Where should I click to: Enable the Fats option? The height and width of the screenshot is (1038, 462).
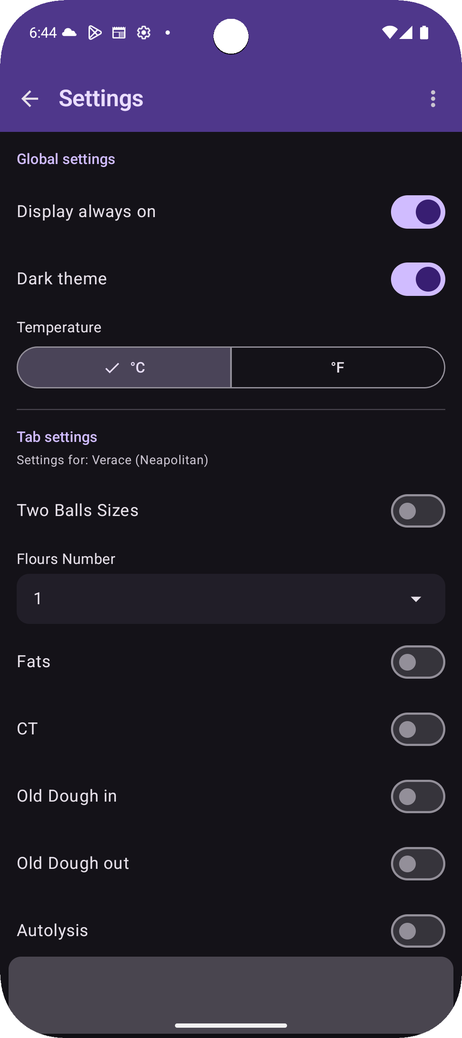(418, 662)
